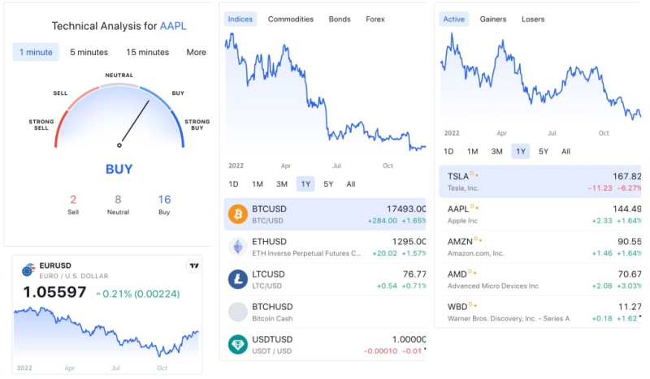The height and width of the screenshot is (379, 650).
Task: Select the USDTUSD row
Action: (x=325, y=345)
